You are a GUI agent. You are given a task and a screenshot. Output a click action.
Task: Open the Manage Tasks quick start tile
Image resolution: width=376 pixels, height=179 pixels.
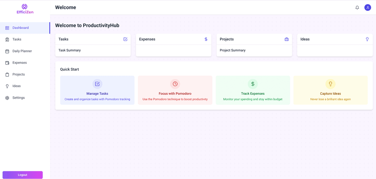(x=97, y=90)
